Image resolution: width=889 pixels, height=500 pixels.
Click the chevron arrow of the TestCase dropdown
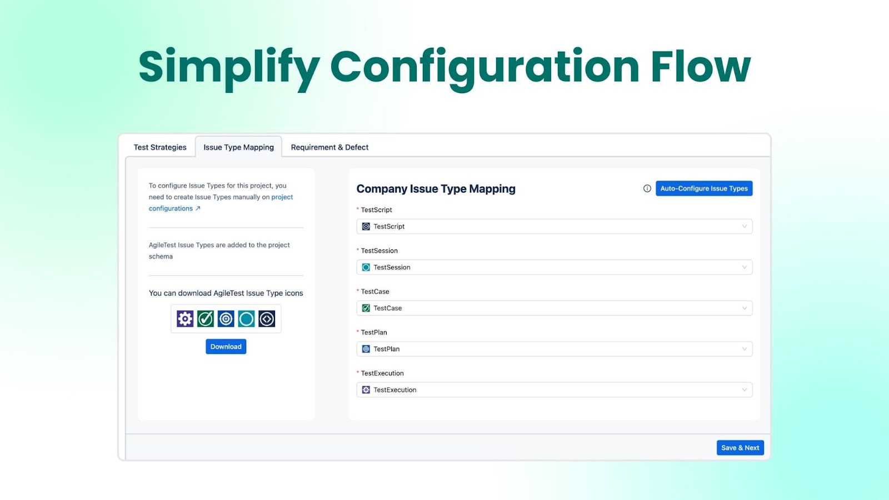(745, 308)
